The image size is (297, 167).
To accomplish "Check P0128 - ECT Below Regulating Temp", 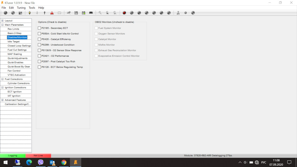I will point(39,67).
